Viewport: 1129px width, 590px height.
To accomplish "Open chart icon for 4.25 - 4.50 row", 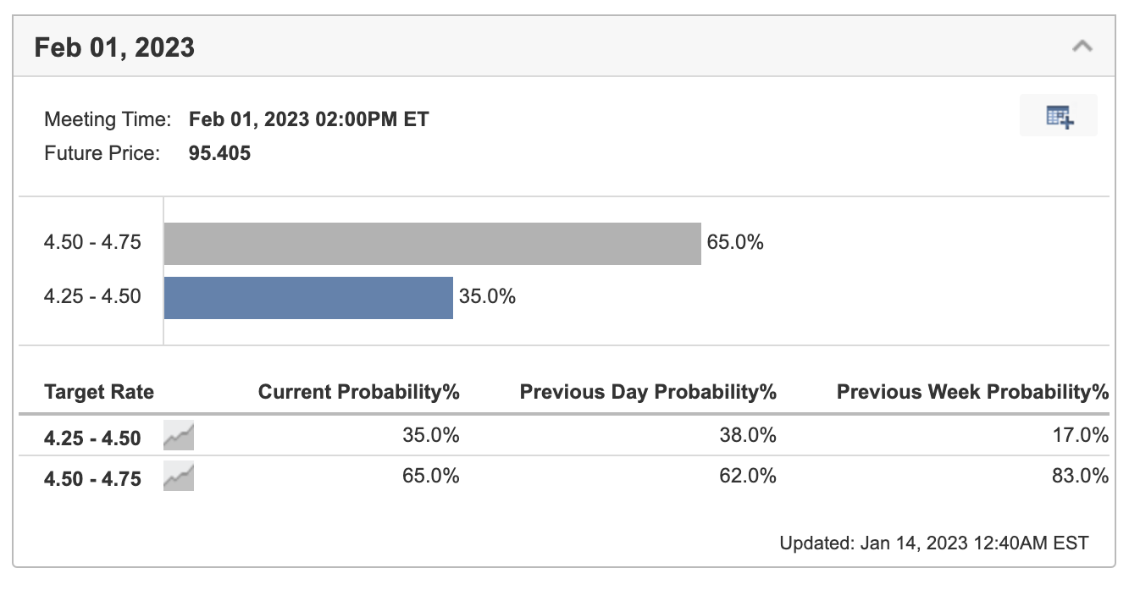I will point(179,437).
